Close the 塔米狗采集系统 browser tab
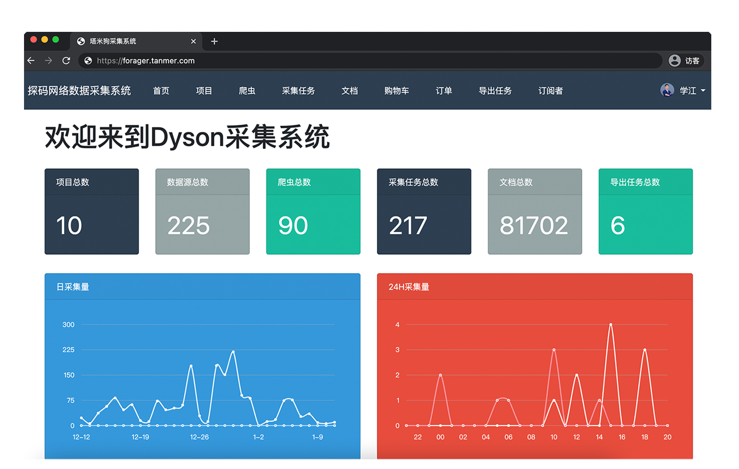 pos(193,41)
